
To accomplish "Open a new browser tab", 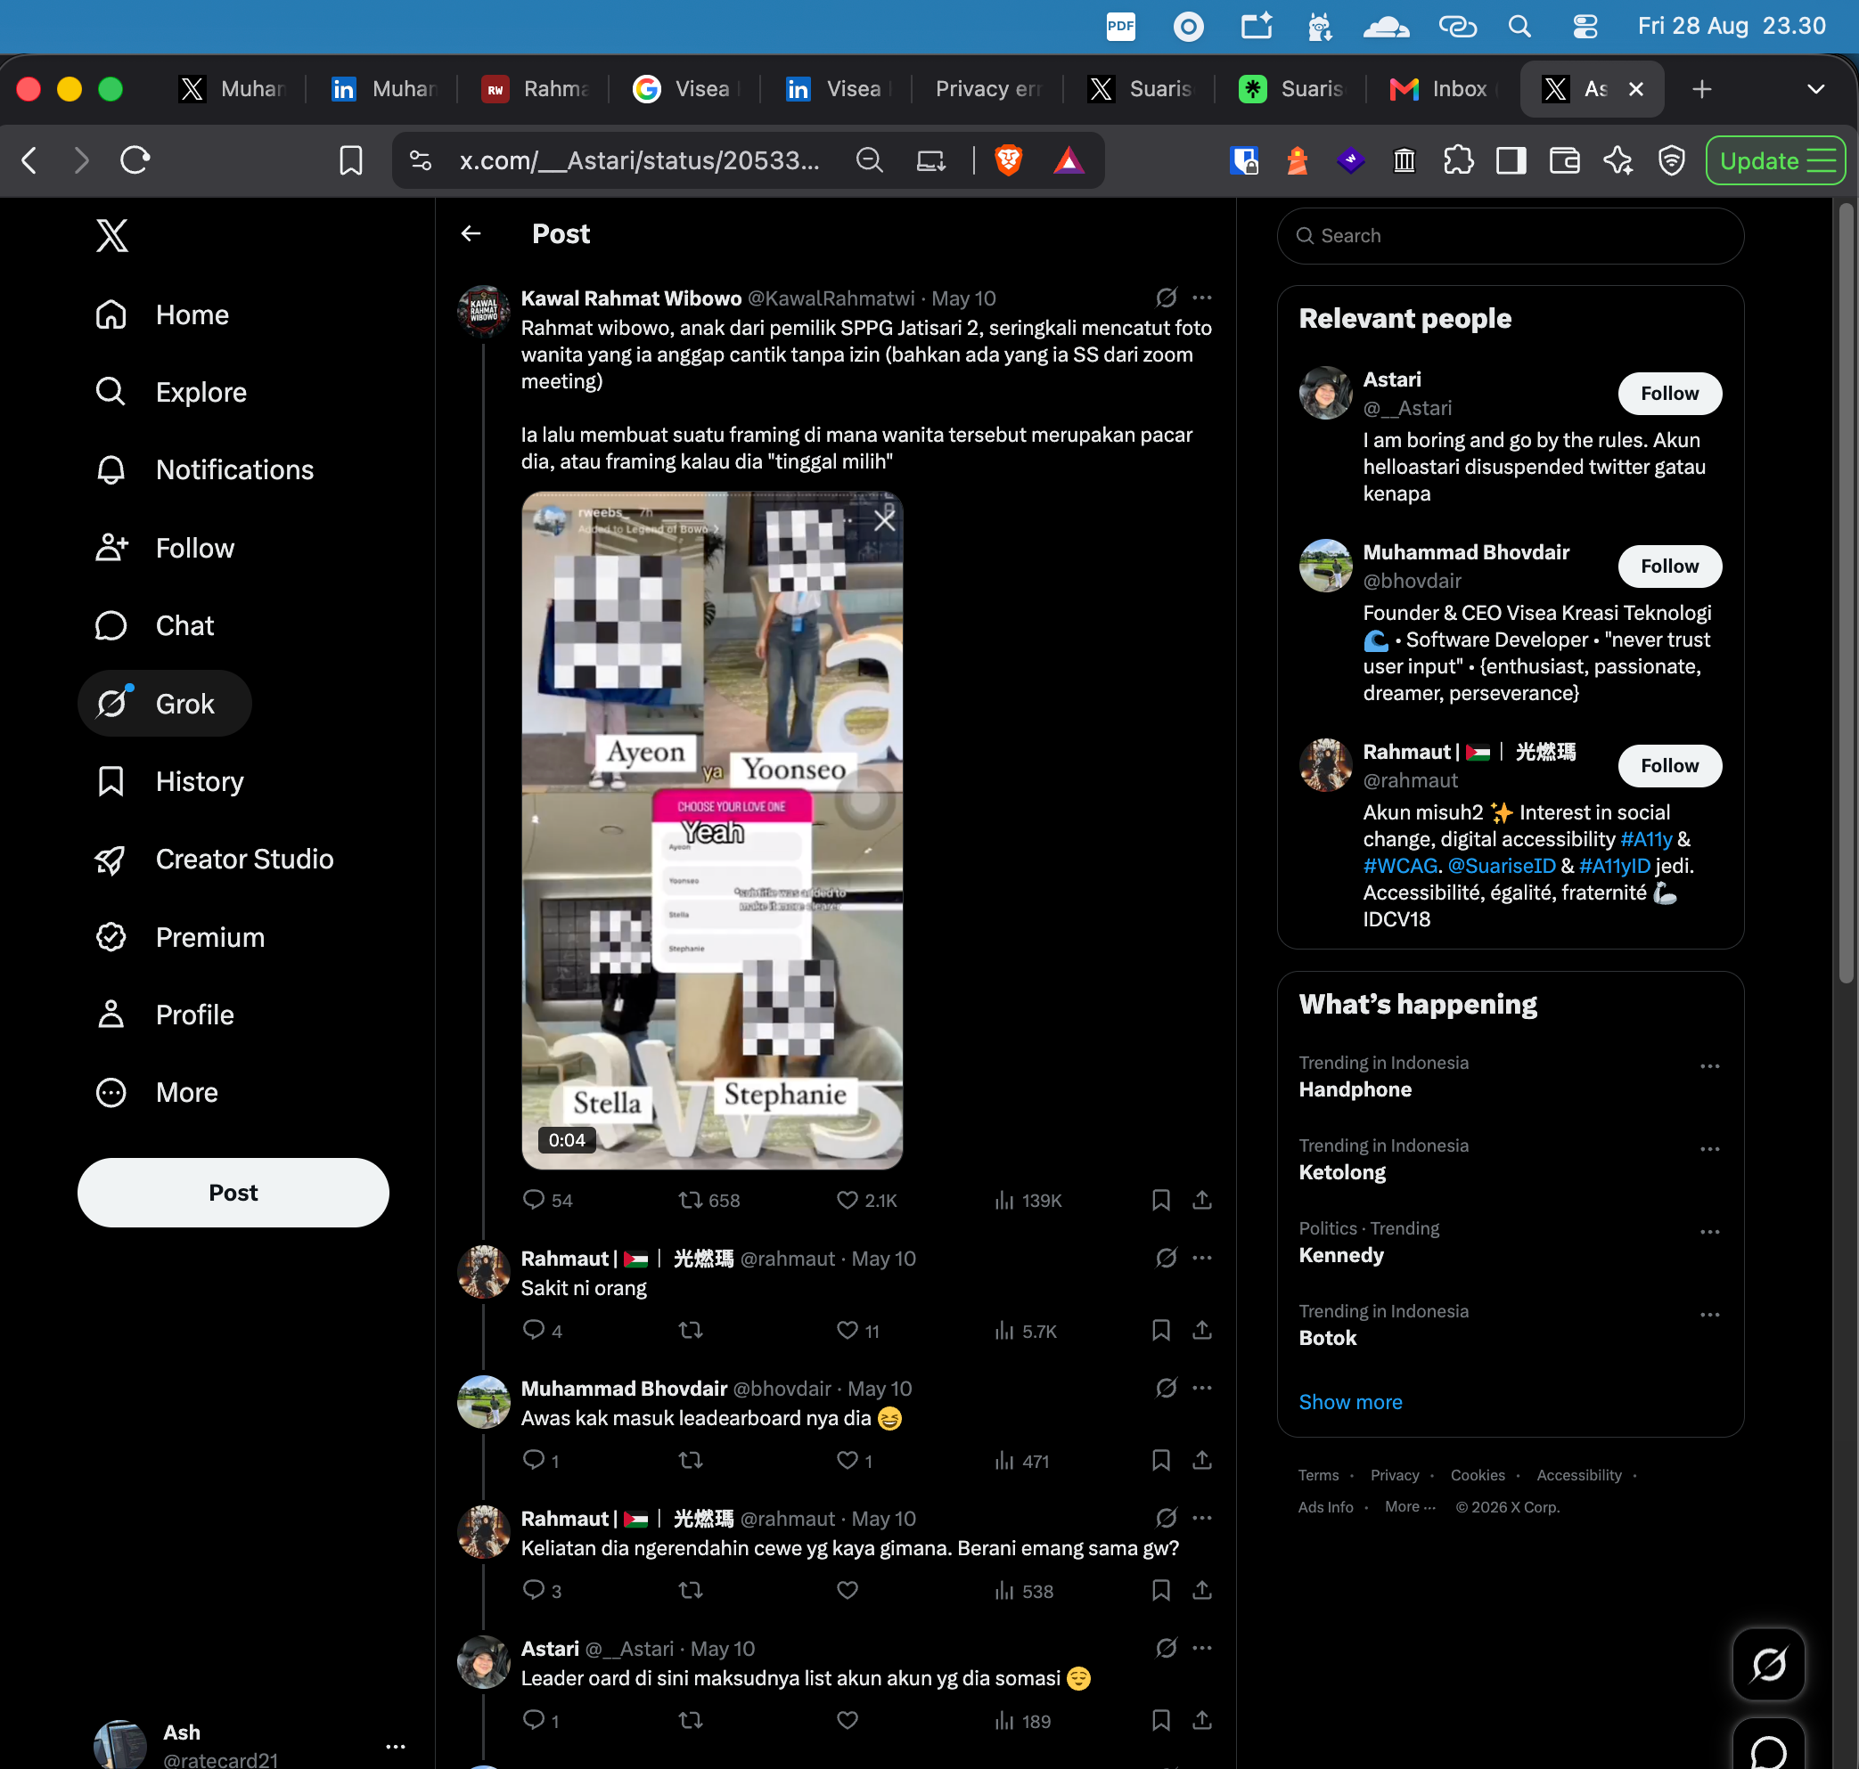I will point(1701,89).
